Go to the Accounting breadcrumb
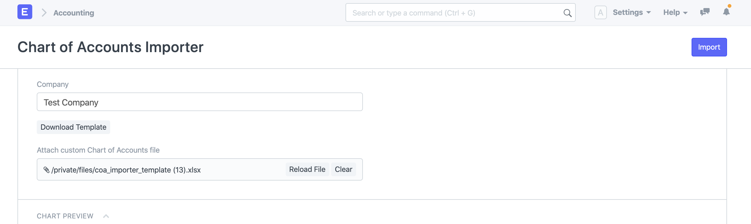The image size is (751, 224). click(x=74, y=13)
